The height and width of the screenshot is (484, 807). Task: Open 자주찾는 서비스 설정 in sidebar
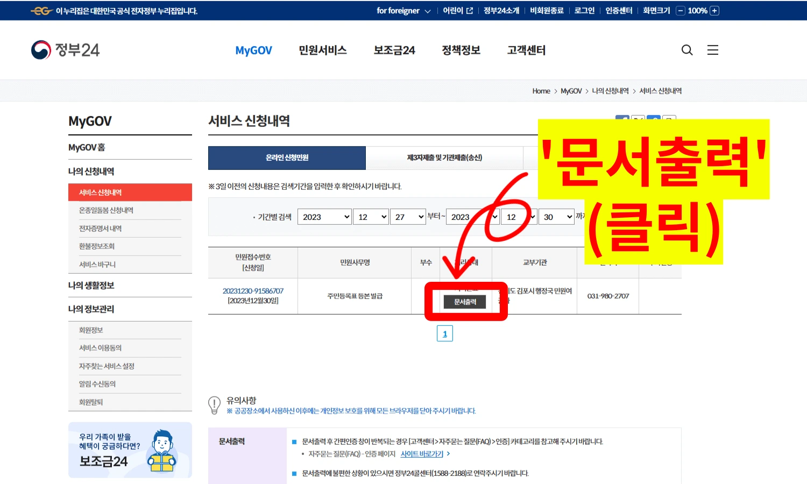click(x=107, y=366)
